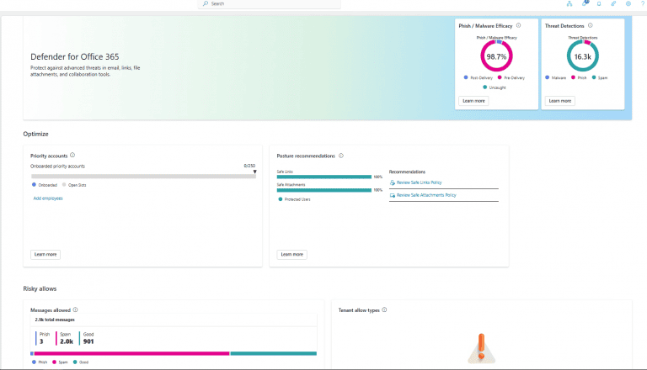Toggle Phish legend in Threat Detections

pyautogui.click(x=579, y=77)
